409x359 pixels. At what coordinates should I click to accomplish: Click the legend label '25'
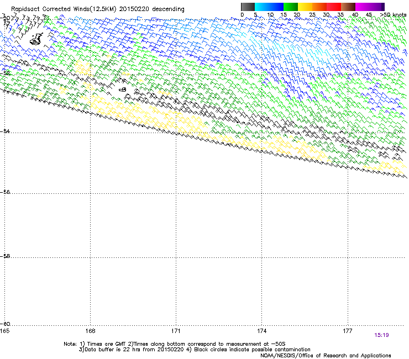click(x=312, y=15)
